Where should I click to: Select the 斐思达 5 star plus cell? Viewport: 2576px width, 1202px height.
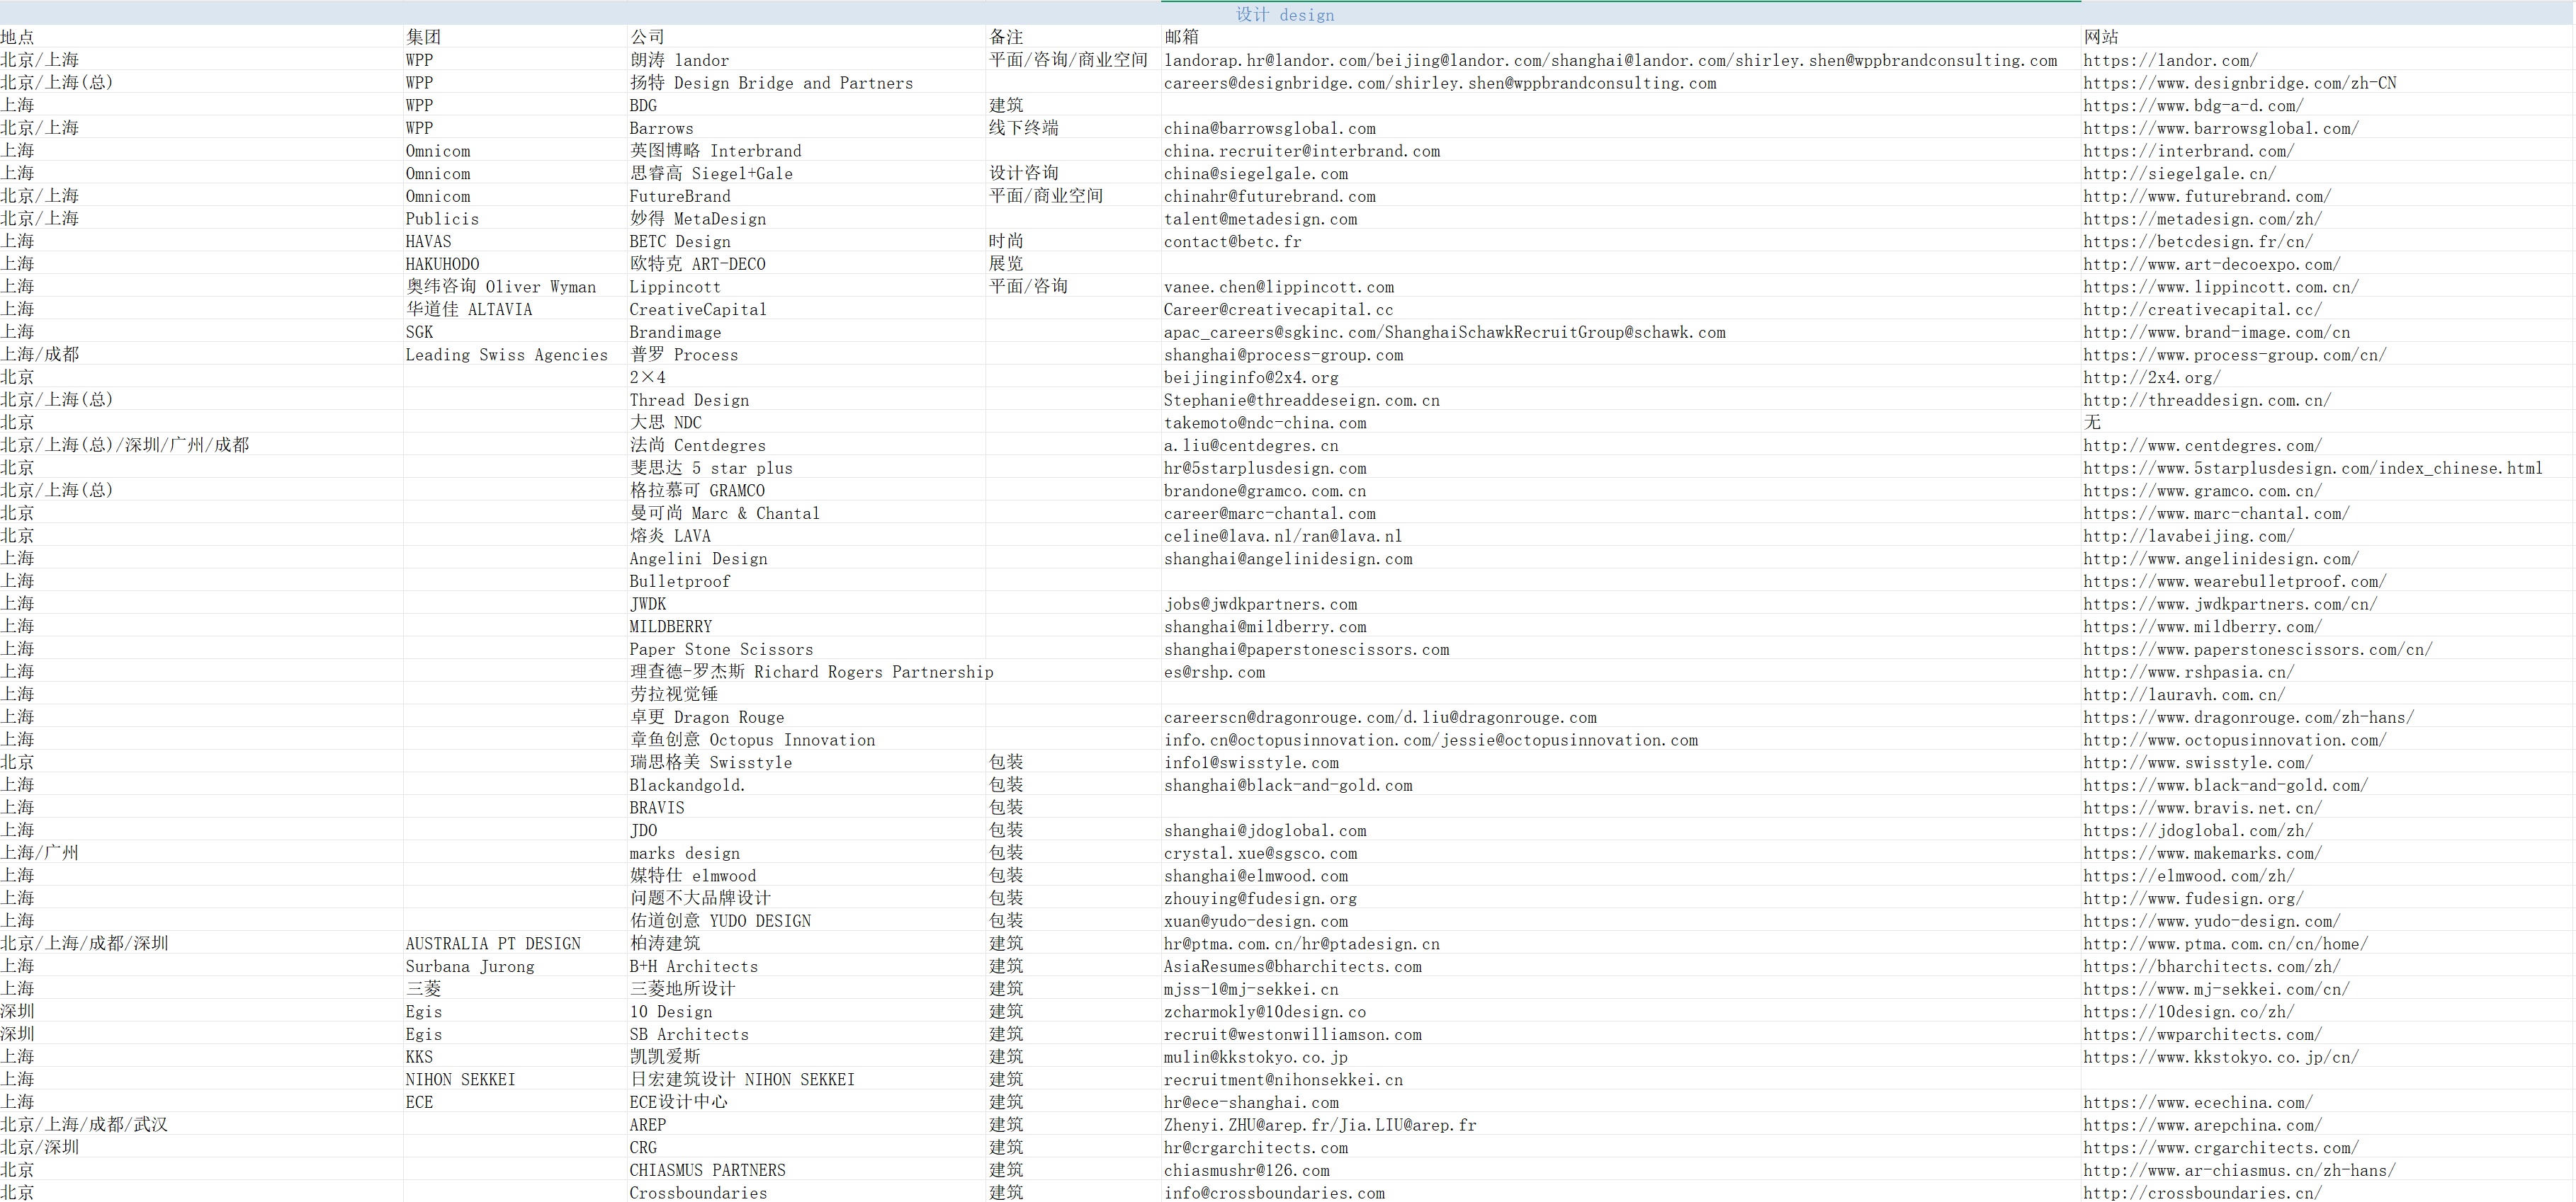[711, 468]
